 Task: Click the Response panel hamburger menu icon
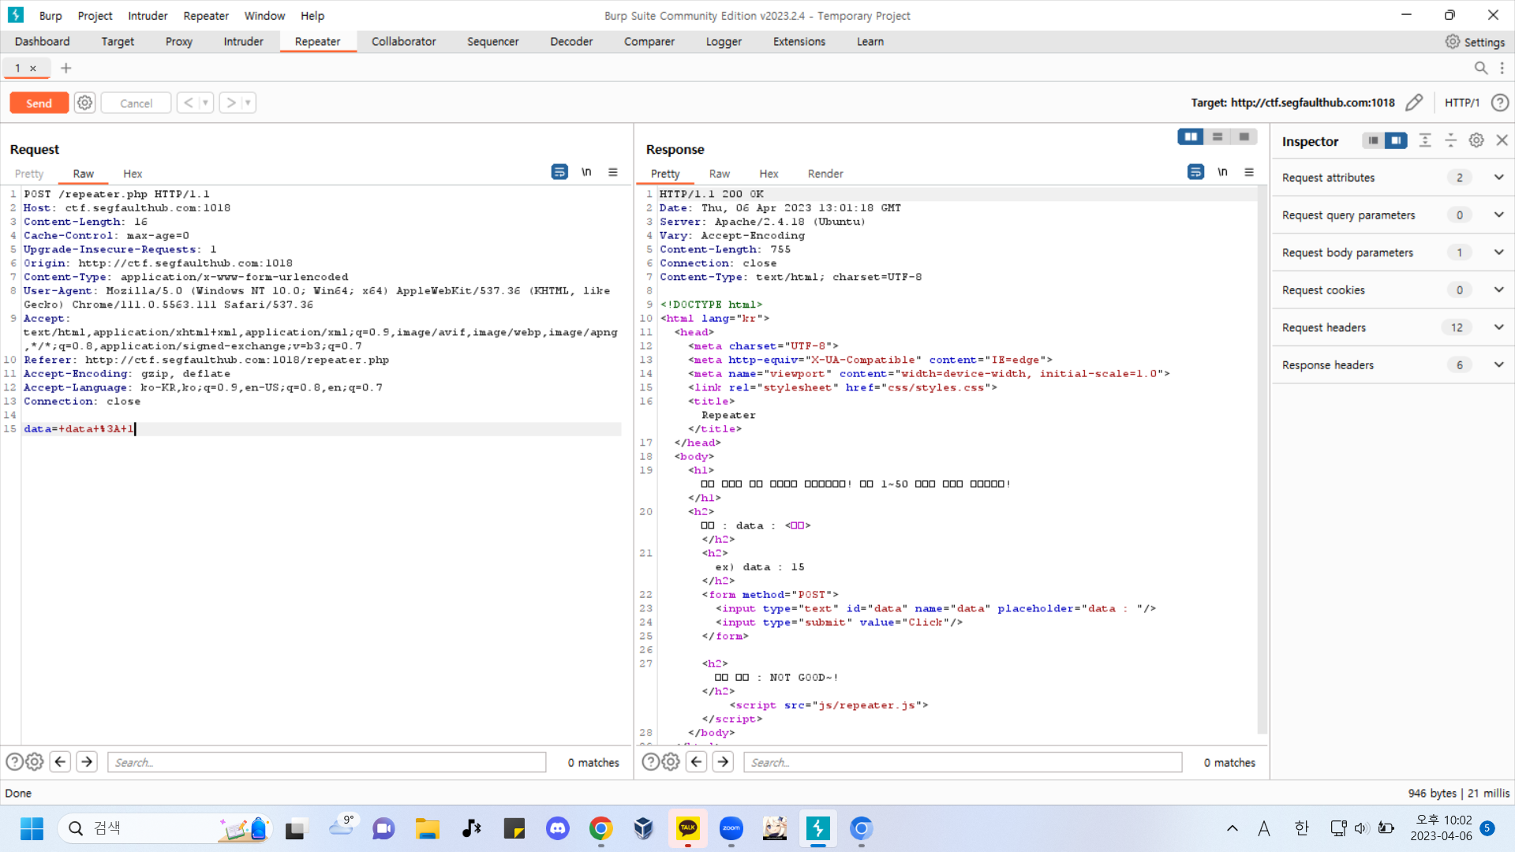(x=1248, y=172)
